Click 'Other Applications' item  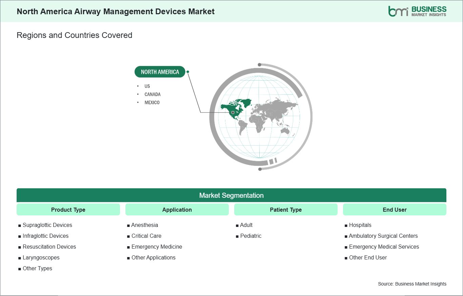point(151,257)
